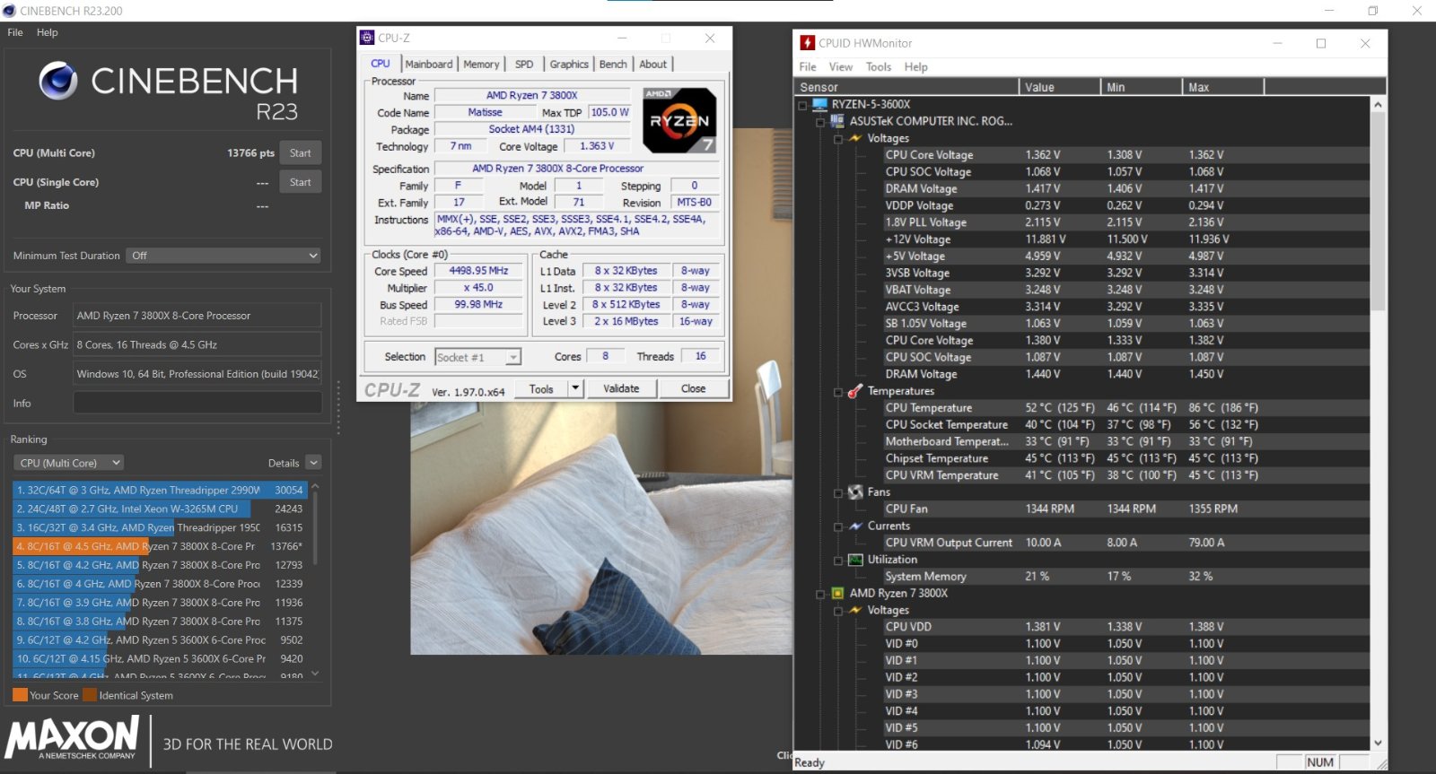Viewport: 1436px width, 774px height.
Task: Click the CPU-Z Close button
Action: 693,388
